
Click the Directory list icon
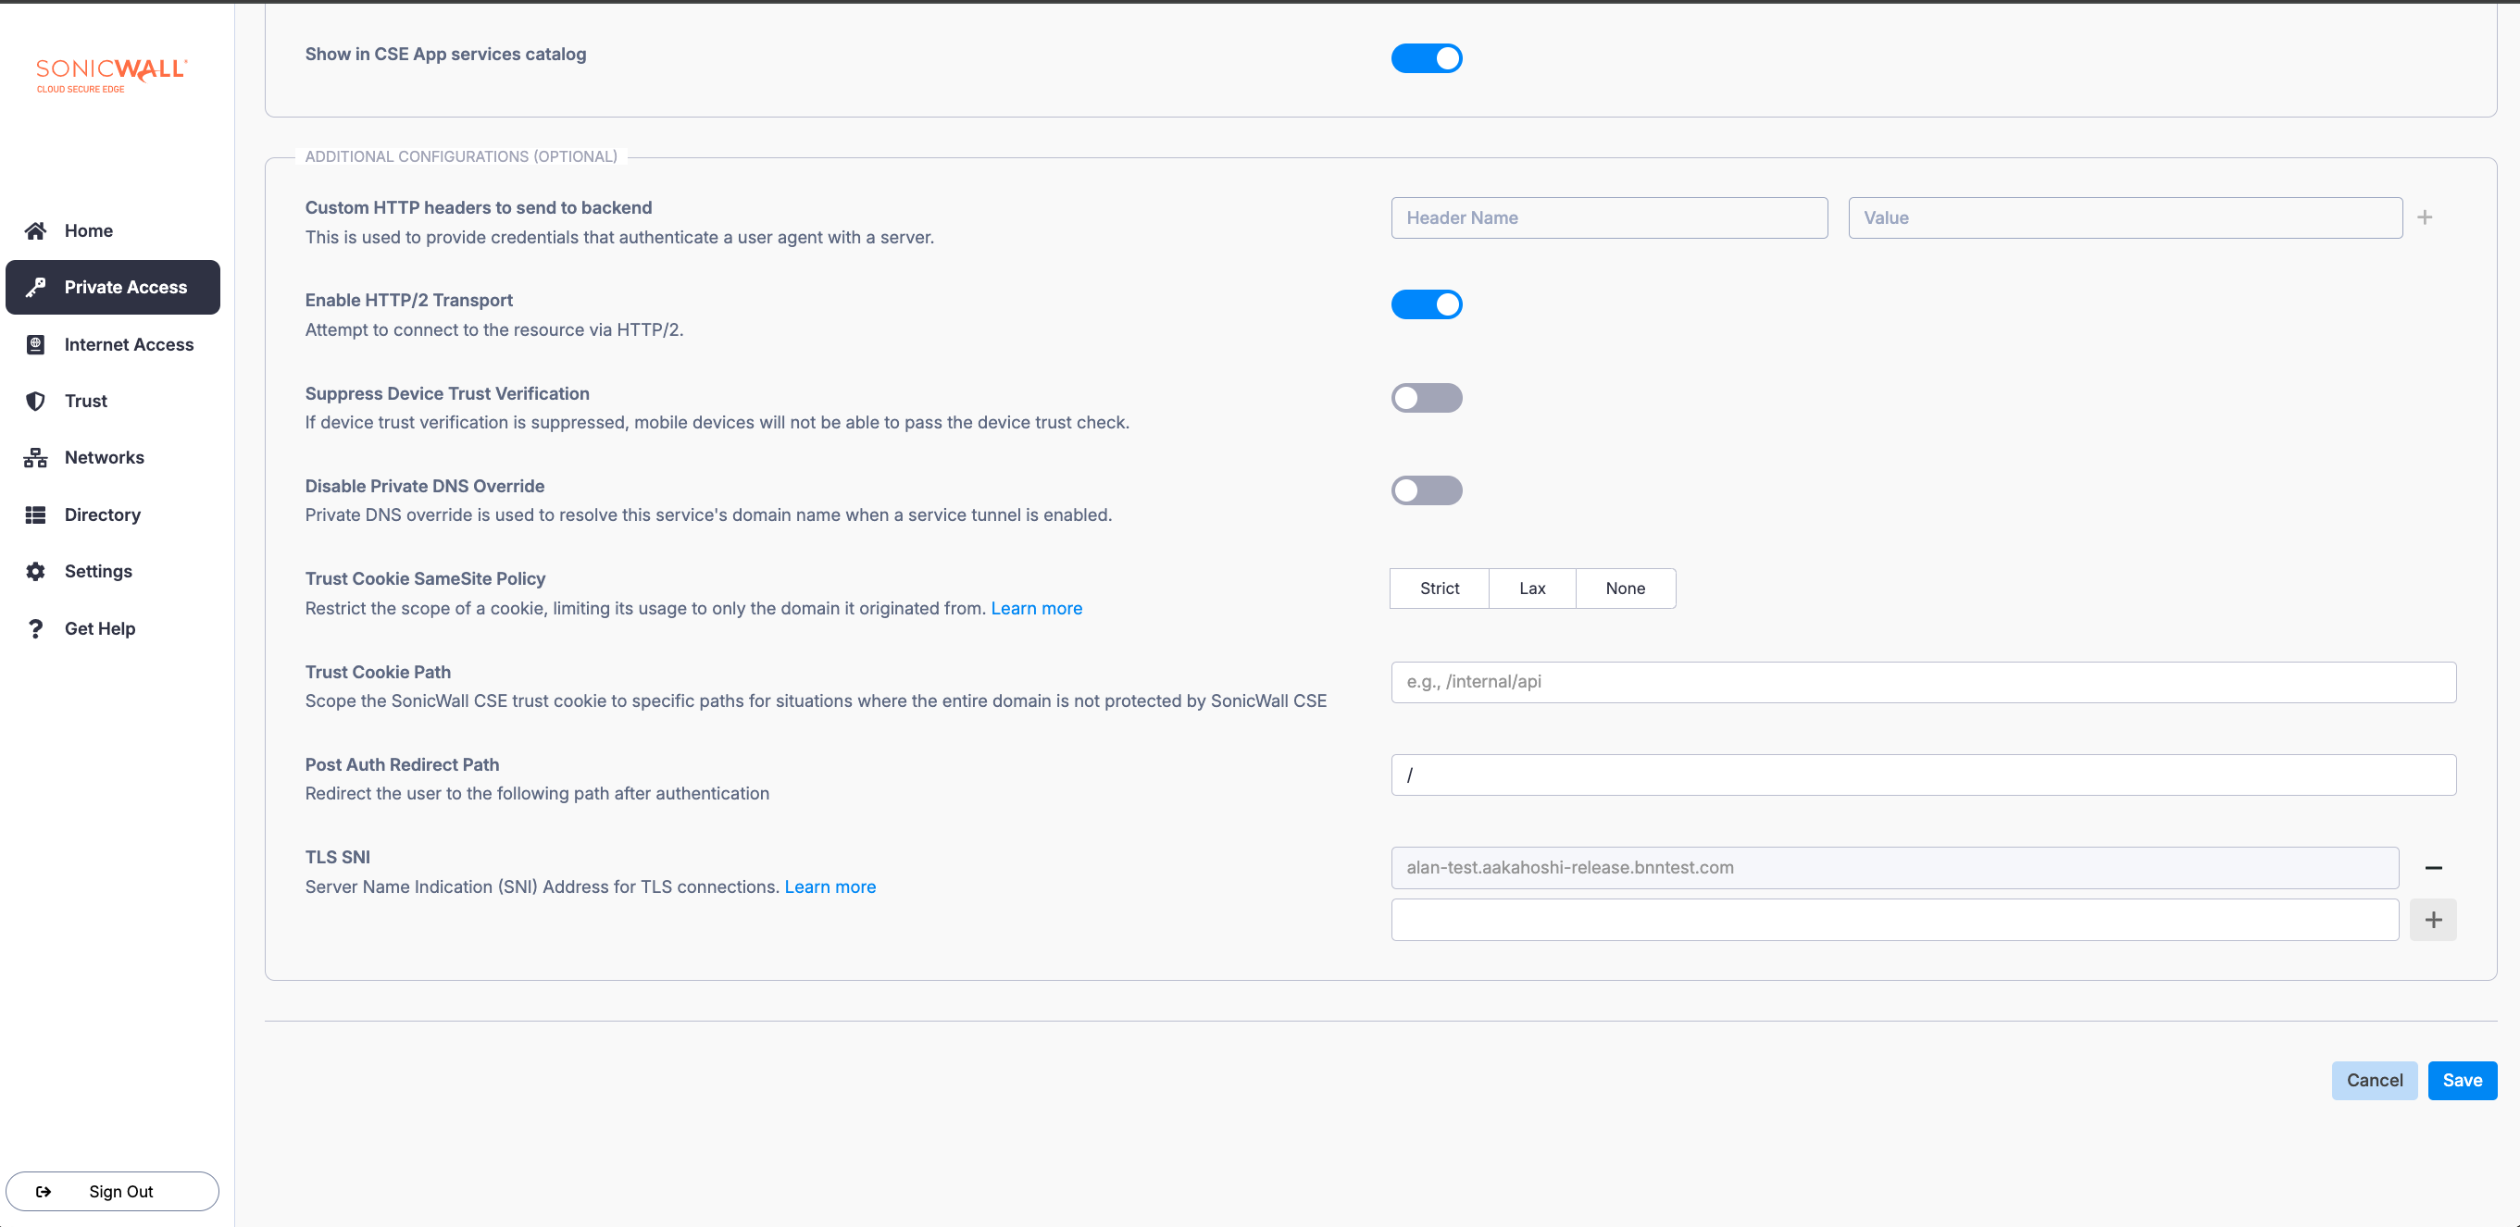pos(35,514)
